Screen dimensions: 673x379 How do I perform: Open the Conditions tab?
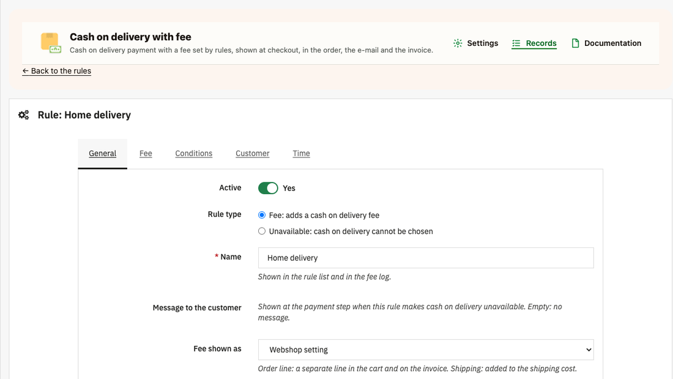click(x=193, y=154)
